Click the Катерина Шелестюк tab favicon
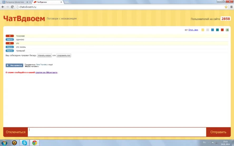This screenshot has width=234, height=146. tap(4, 2)
